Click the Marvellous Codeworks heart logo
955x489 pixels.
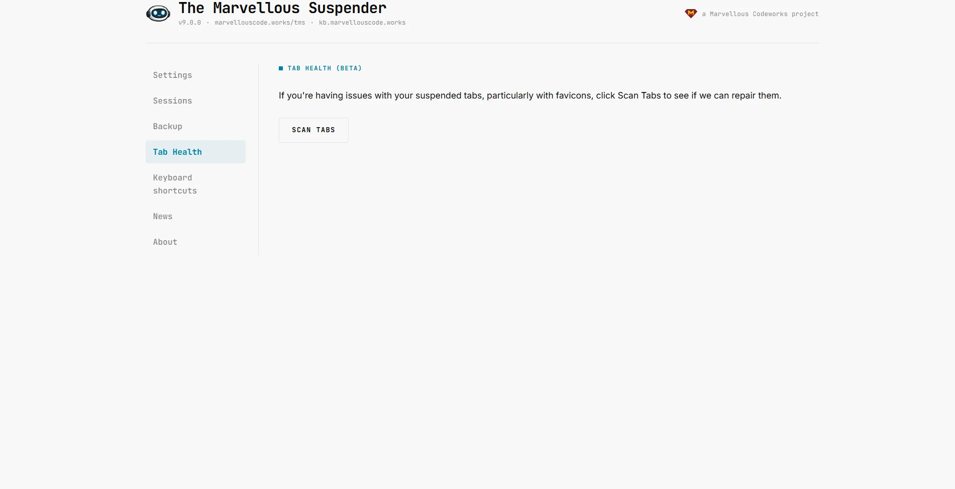pyautogui.click(x=691, y=14)
